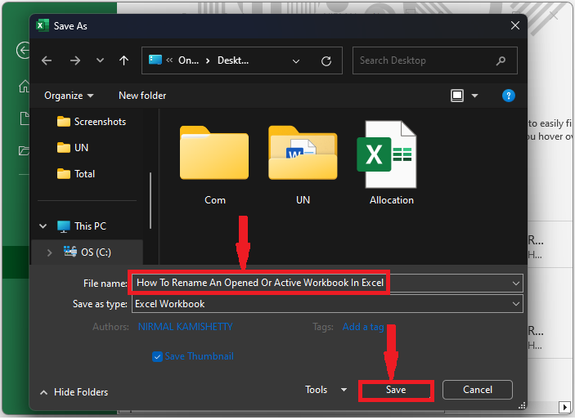Viewport: 575px width, 420px height.
Task: Collapse the This PC tree node
Action: 43,226
